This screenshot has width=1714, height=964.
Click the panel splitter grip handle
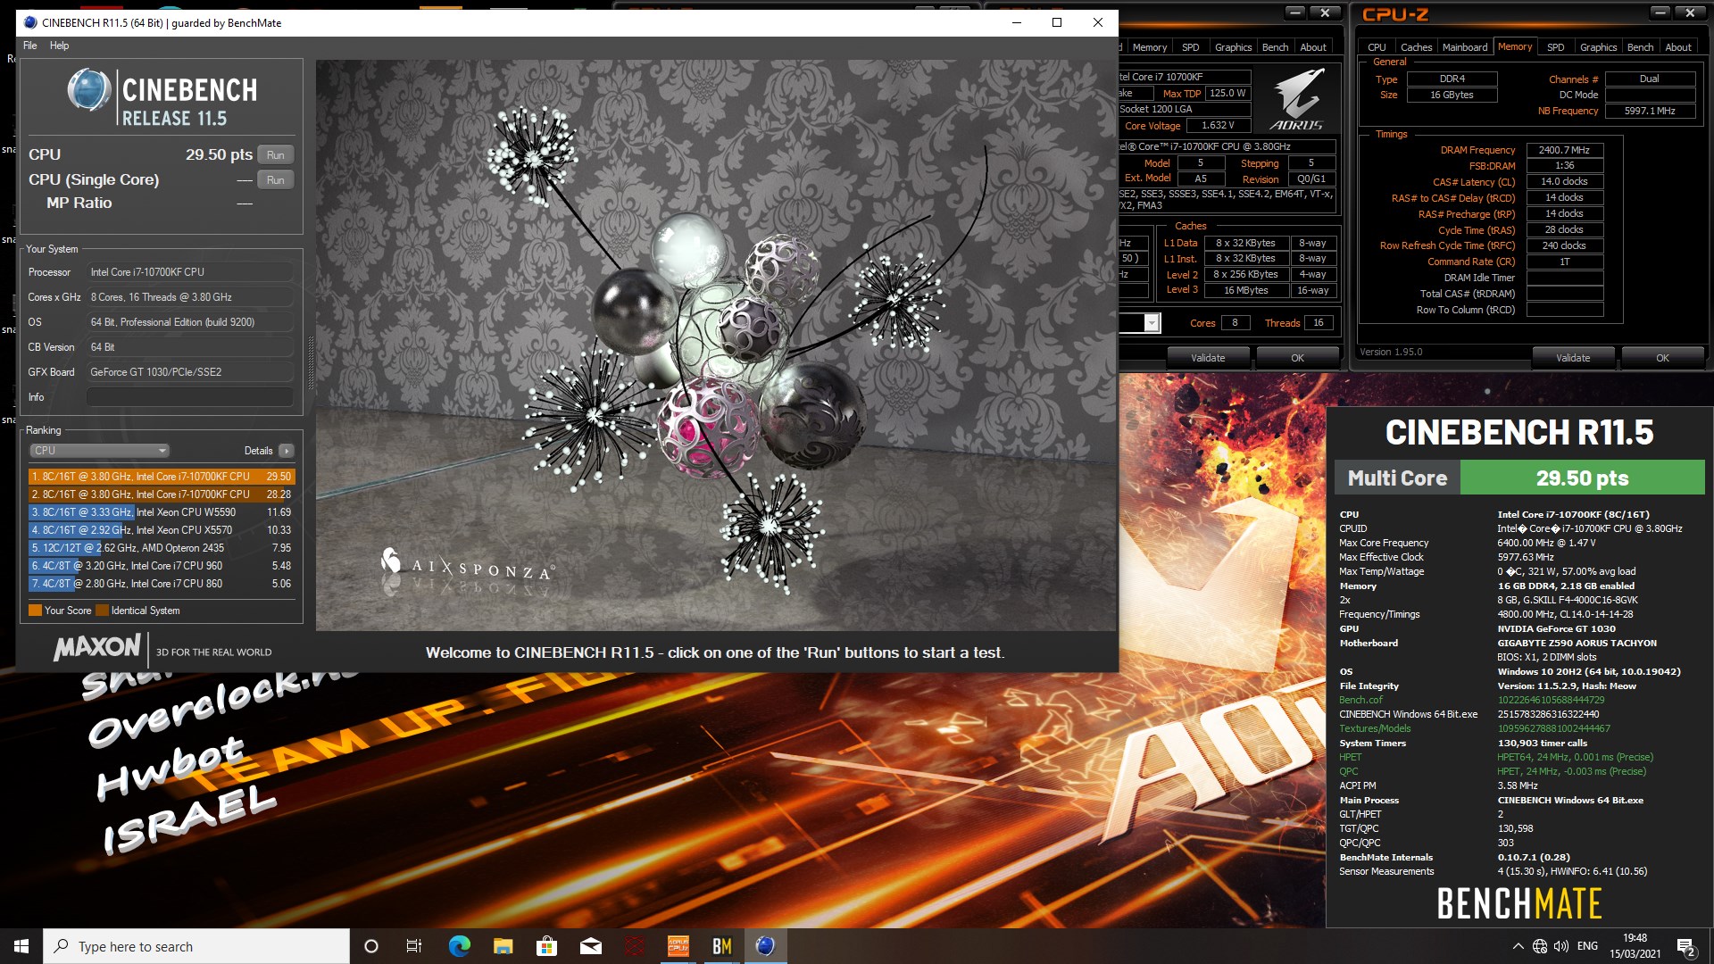click(x=311, y=363)
